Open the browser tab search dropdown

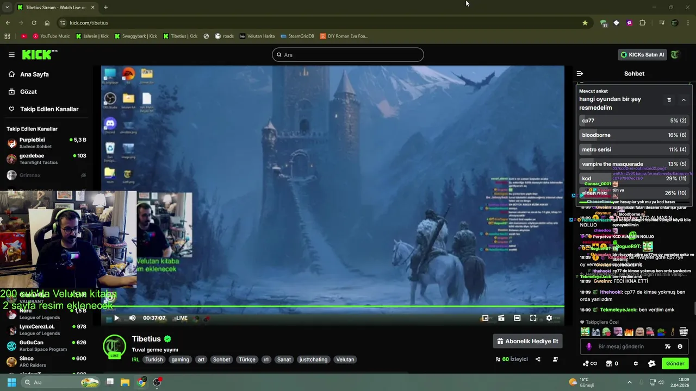[x=7, y=7]
